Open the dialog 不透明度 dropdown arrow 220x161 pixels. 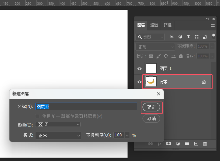coord(127,135)
